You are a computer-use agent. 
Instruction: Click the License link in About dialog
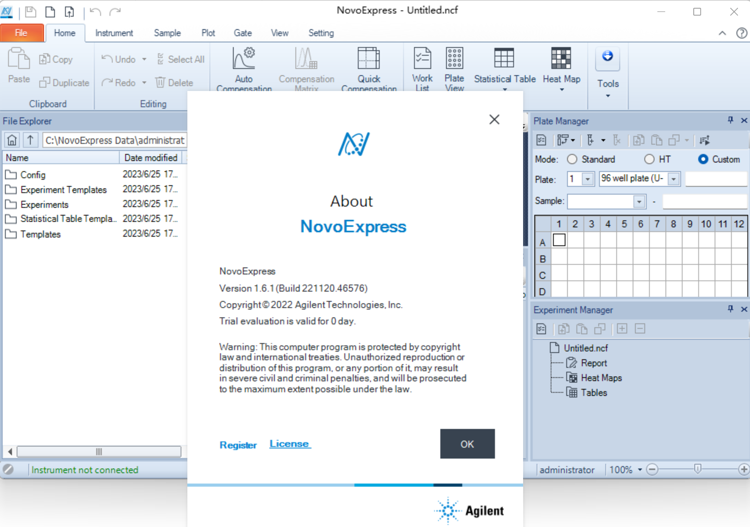pos(289,443)
